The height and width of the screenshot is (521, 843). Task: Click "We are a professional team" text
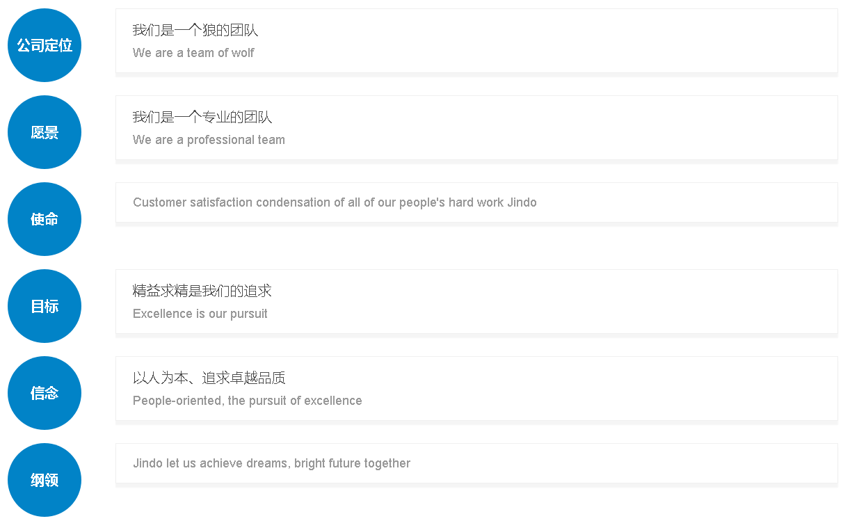(x=209, y=140)
